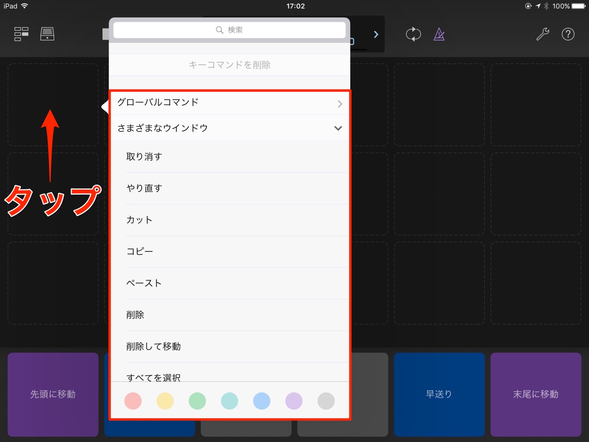Tap the 先頭に移動 key pad
The width and height of the screenshot is (589, 442).
(x=53, y=395)
